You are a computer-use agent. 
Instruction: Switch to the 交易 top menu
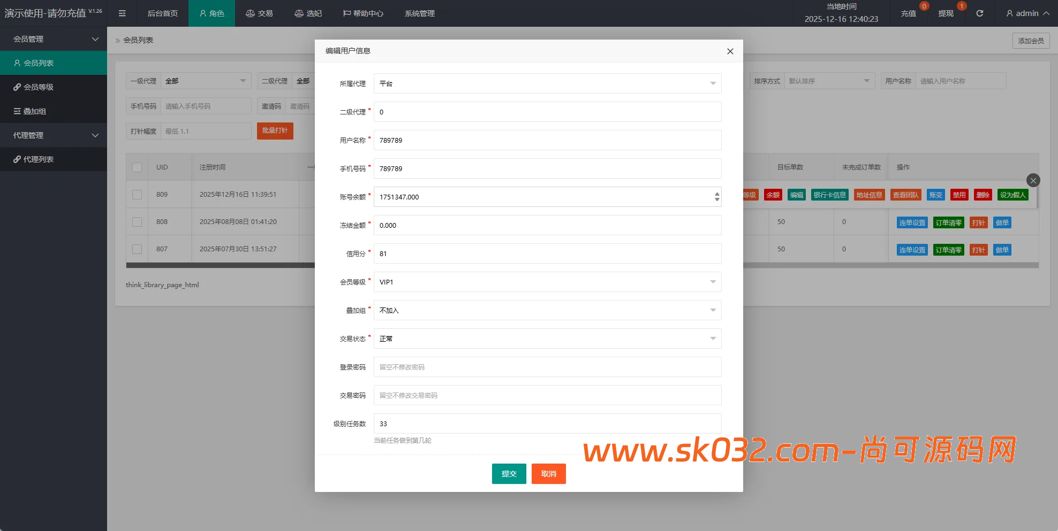(x=259, y=13)
